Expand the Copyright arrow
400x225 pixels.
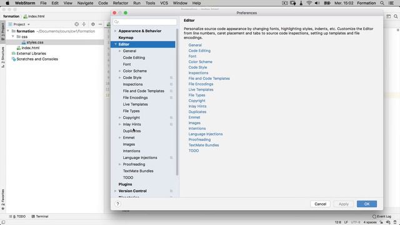pyautogui.click(x=119, y=117)
